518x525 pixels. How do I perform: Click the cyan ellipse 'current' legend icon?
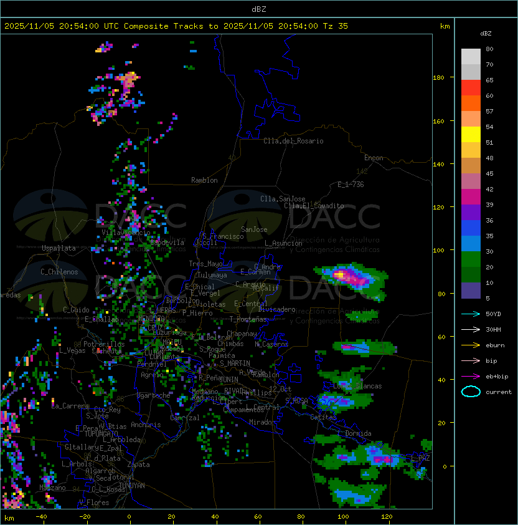pyautogui.click(x=471, y=392)
